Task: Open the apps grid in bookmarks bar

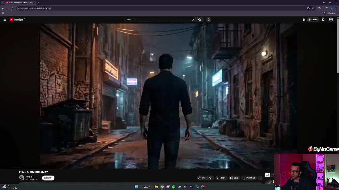Action: pyautogui.click(x=3, y=13)
